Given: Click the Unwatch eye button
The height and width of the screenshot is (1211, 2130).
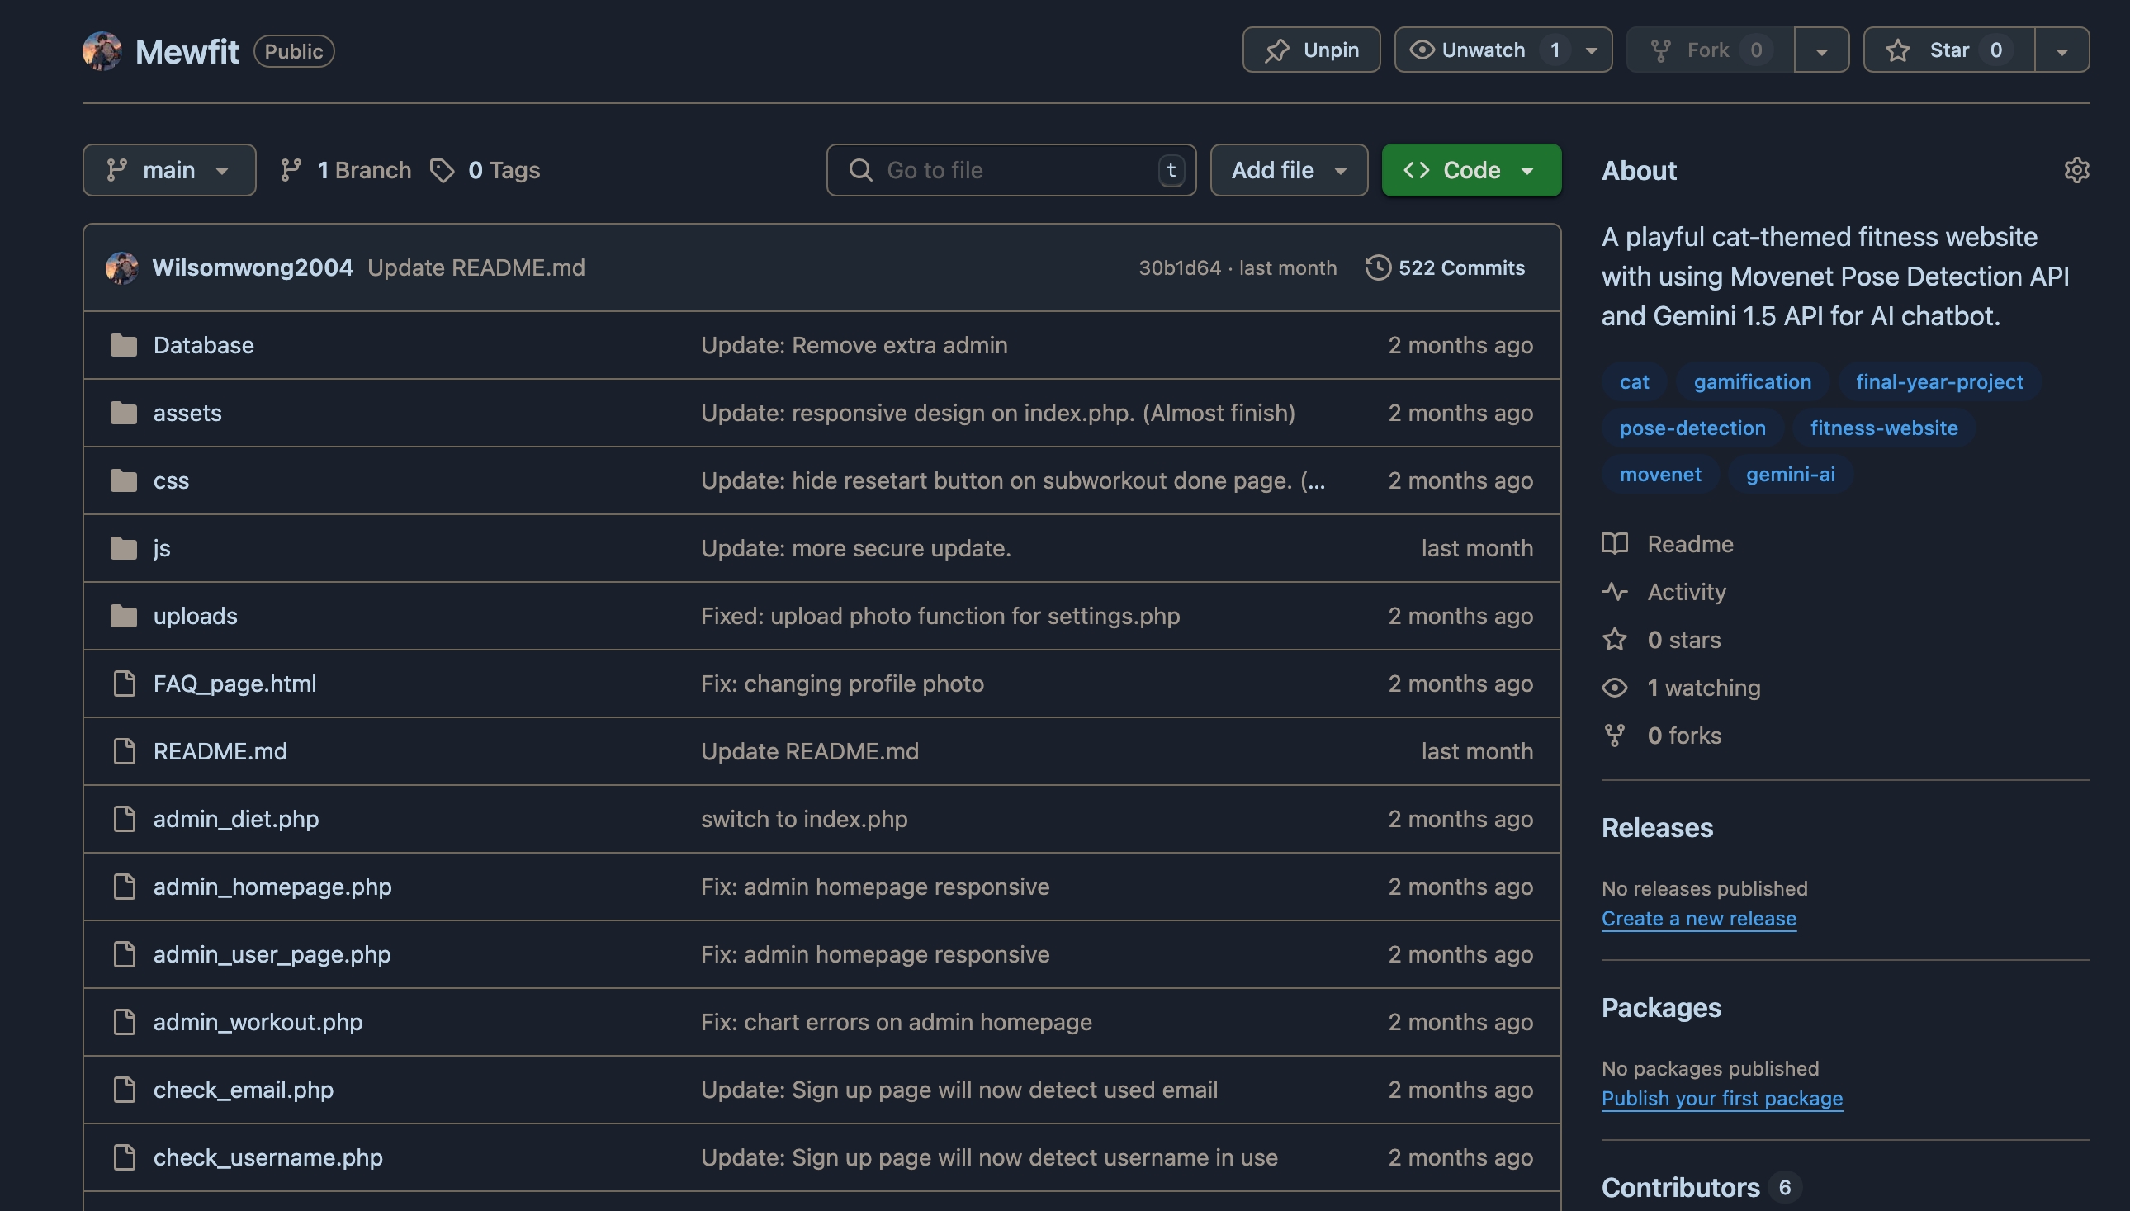Looking at the screenshot, I should [x=1482, y=50].
